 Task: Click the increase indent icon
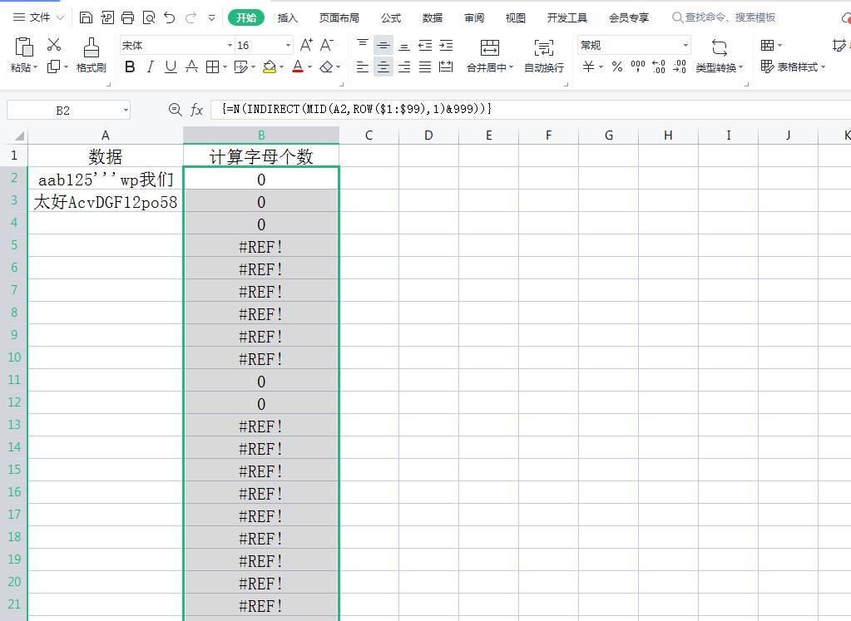[x=446, y=45]
